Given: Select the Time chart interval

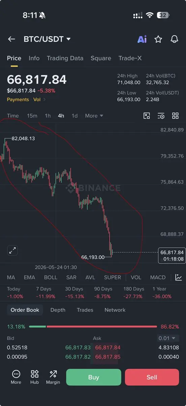Looking at the screenshot, I should pos(13,116).
